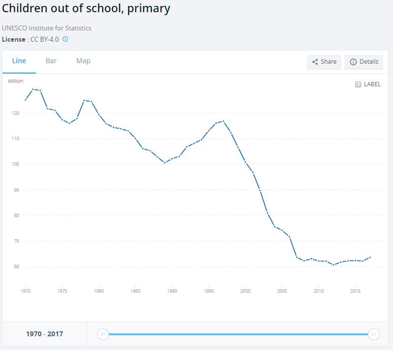Select the Line tab
The image size is (393, 350).
coord(19,61)
